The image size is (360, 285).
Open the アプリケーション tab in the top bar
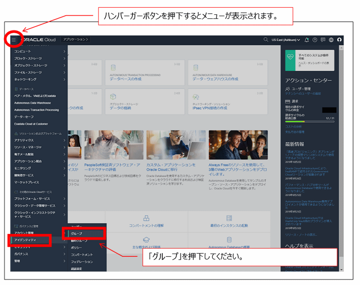(75, 40)
